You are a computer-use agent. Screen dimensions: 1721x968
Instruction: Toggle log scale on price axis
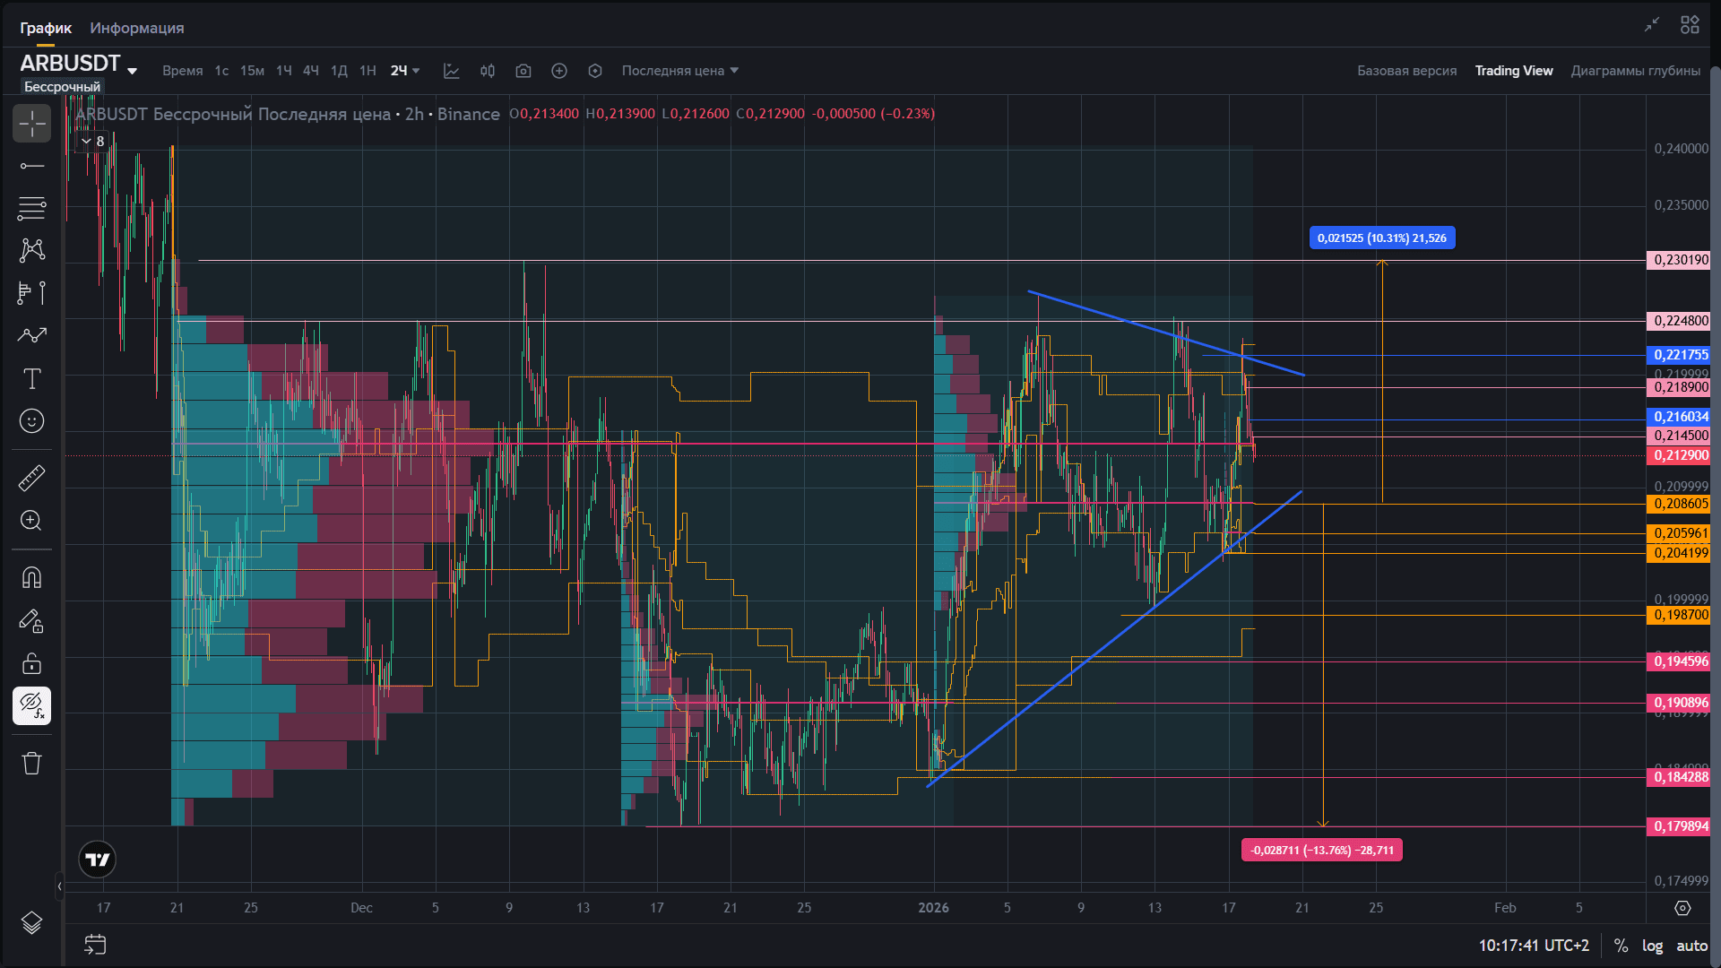pyautogui.click(x=1652, y=946)
